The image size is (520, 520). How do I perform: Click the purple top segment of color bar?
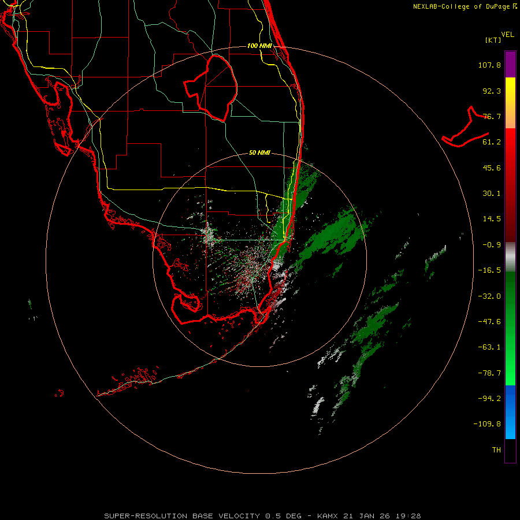click(x=510, y=64)
